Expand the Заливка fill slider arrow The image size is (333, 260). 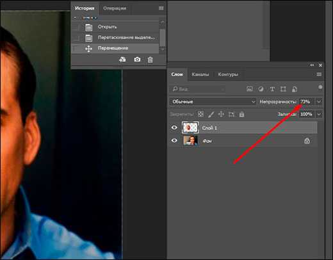319,115
